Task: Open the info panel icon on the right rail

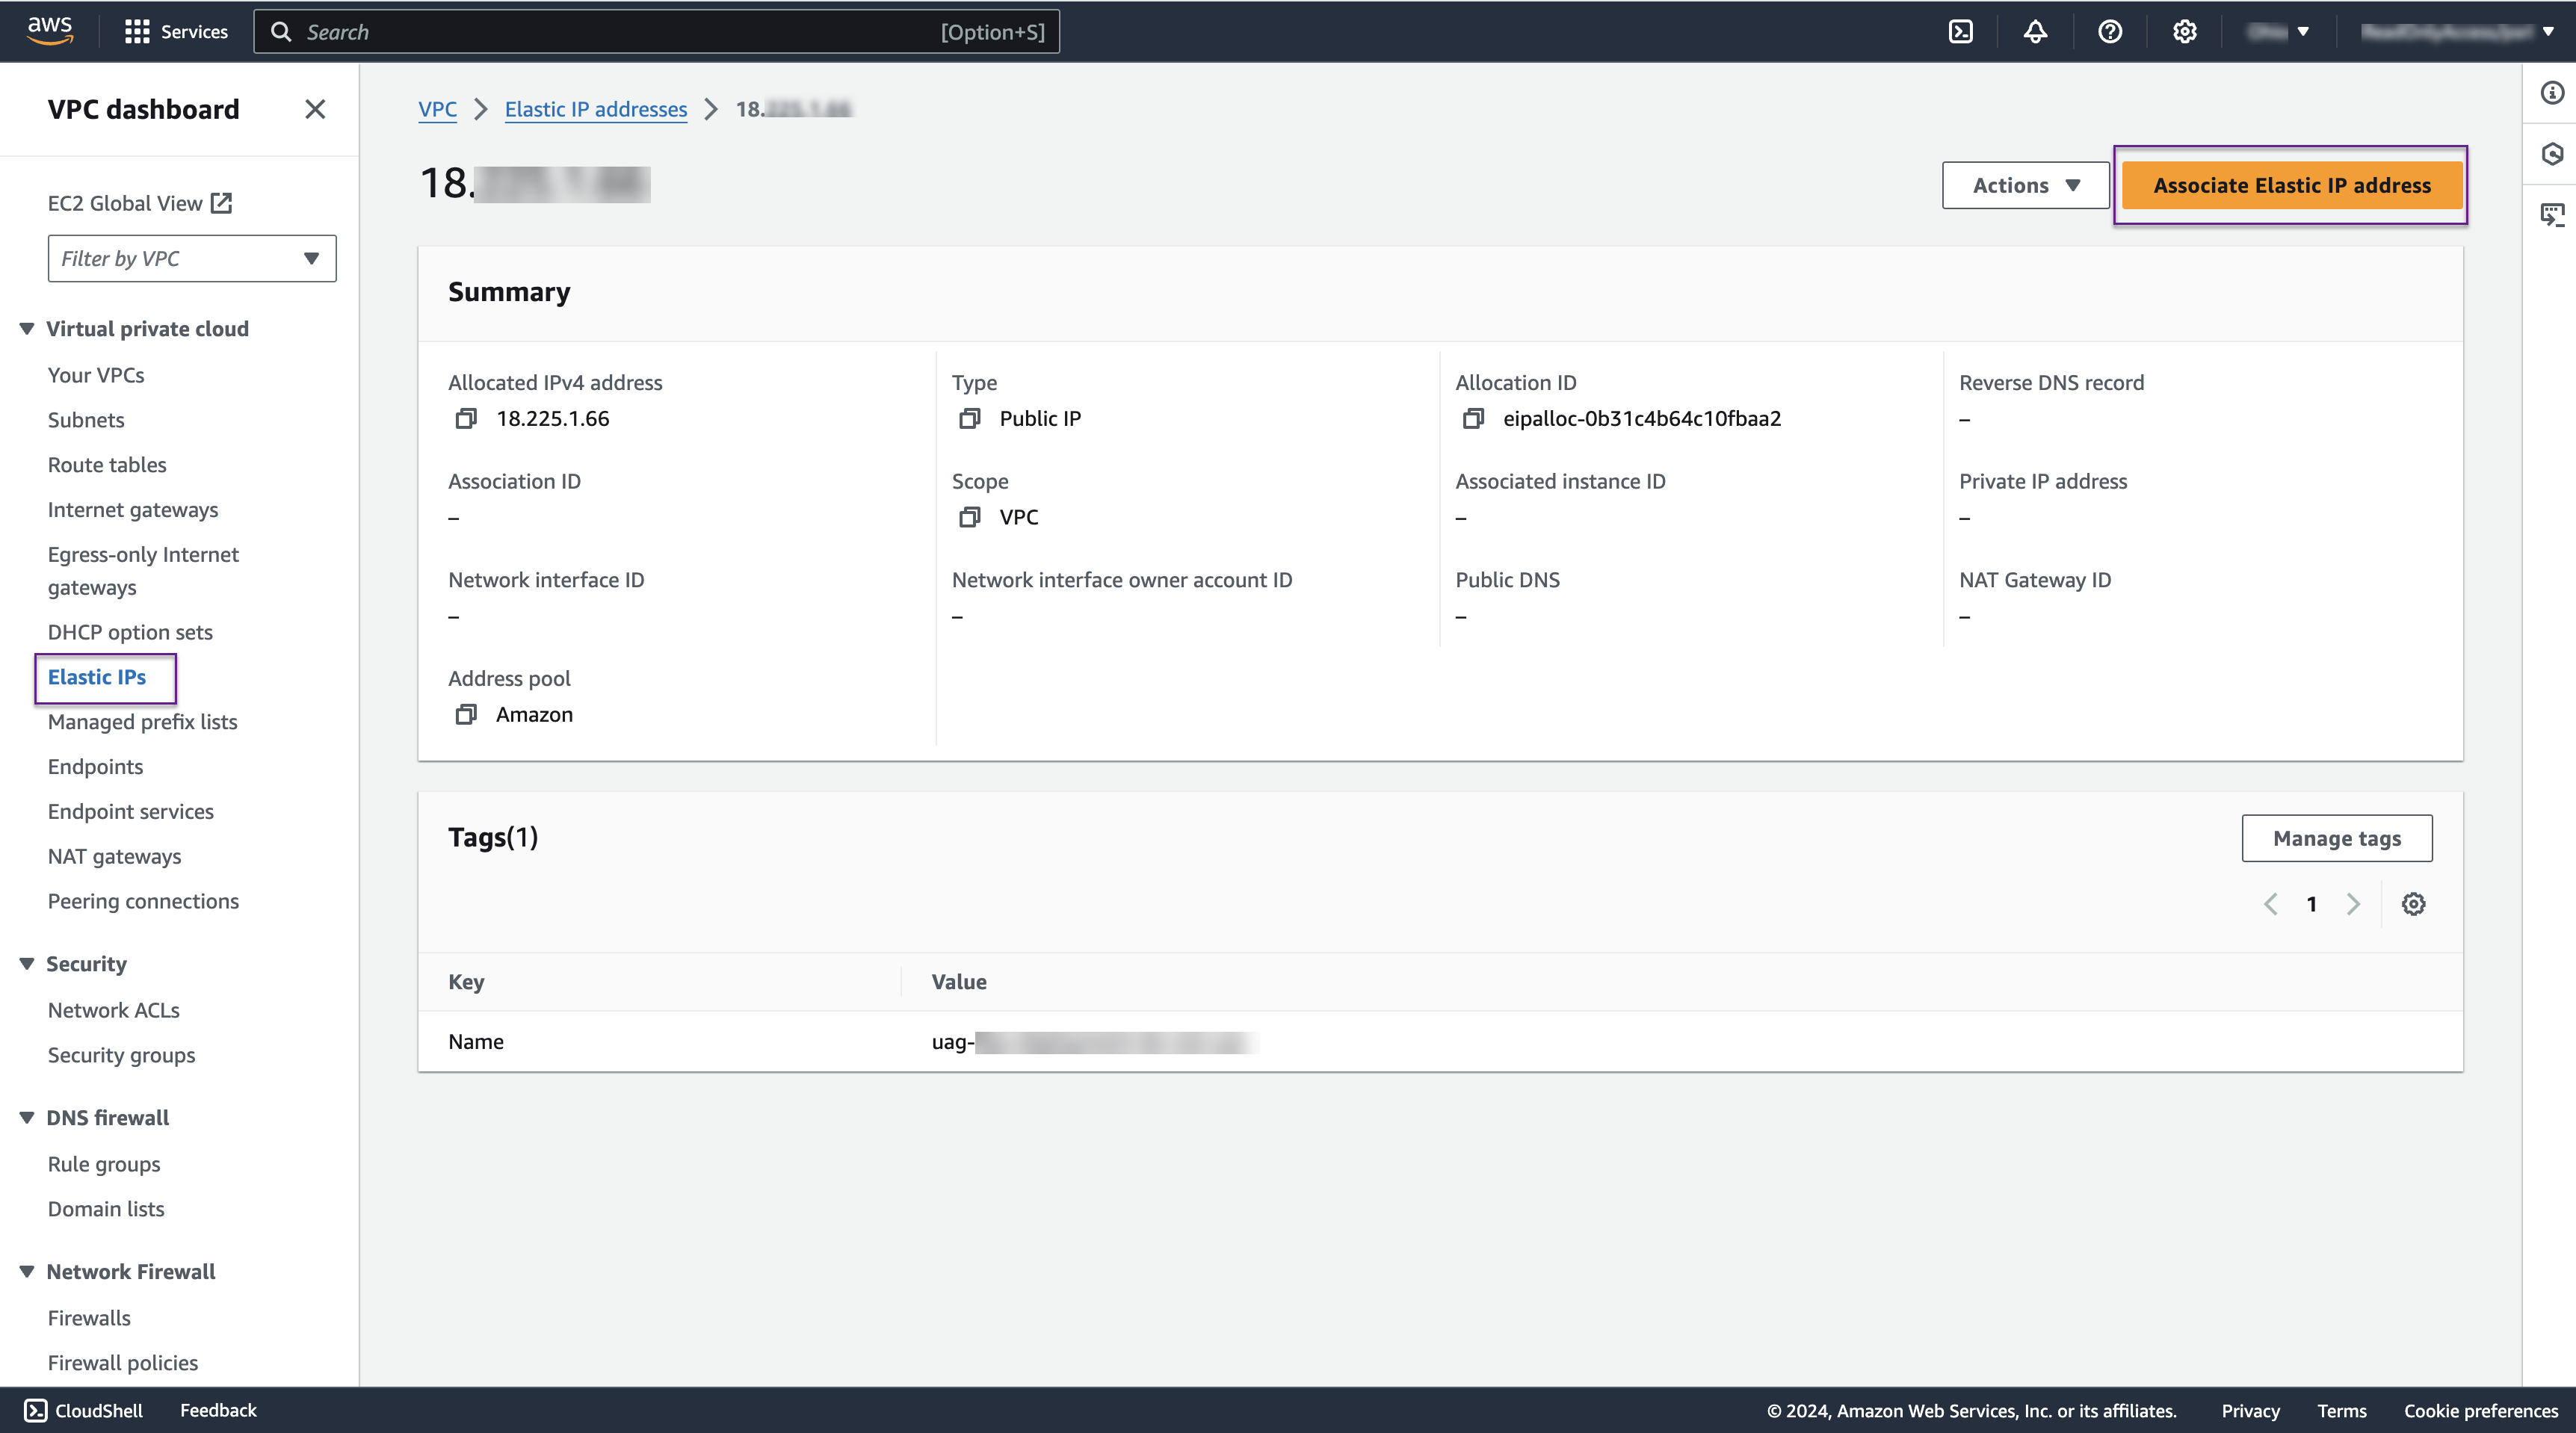Action: pos(2553,93)
